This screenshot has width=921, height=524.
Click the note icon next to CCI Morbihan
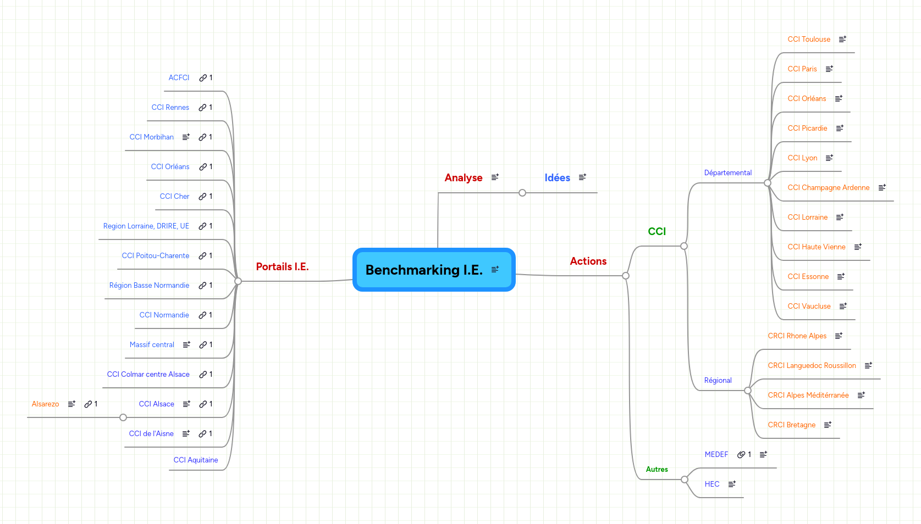186,136
